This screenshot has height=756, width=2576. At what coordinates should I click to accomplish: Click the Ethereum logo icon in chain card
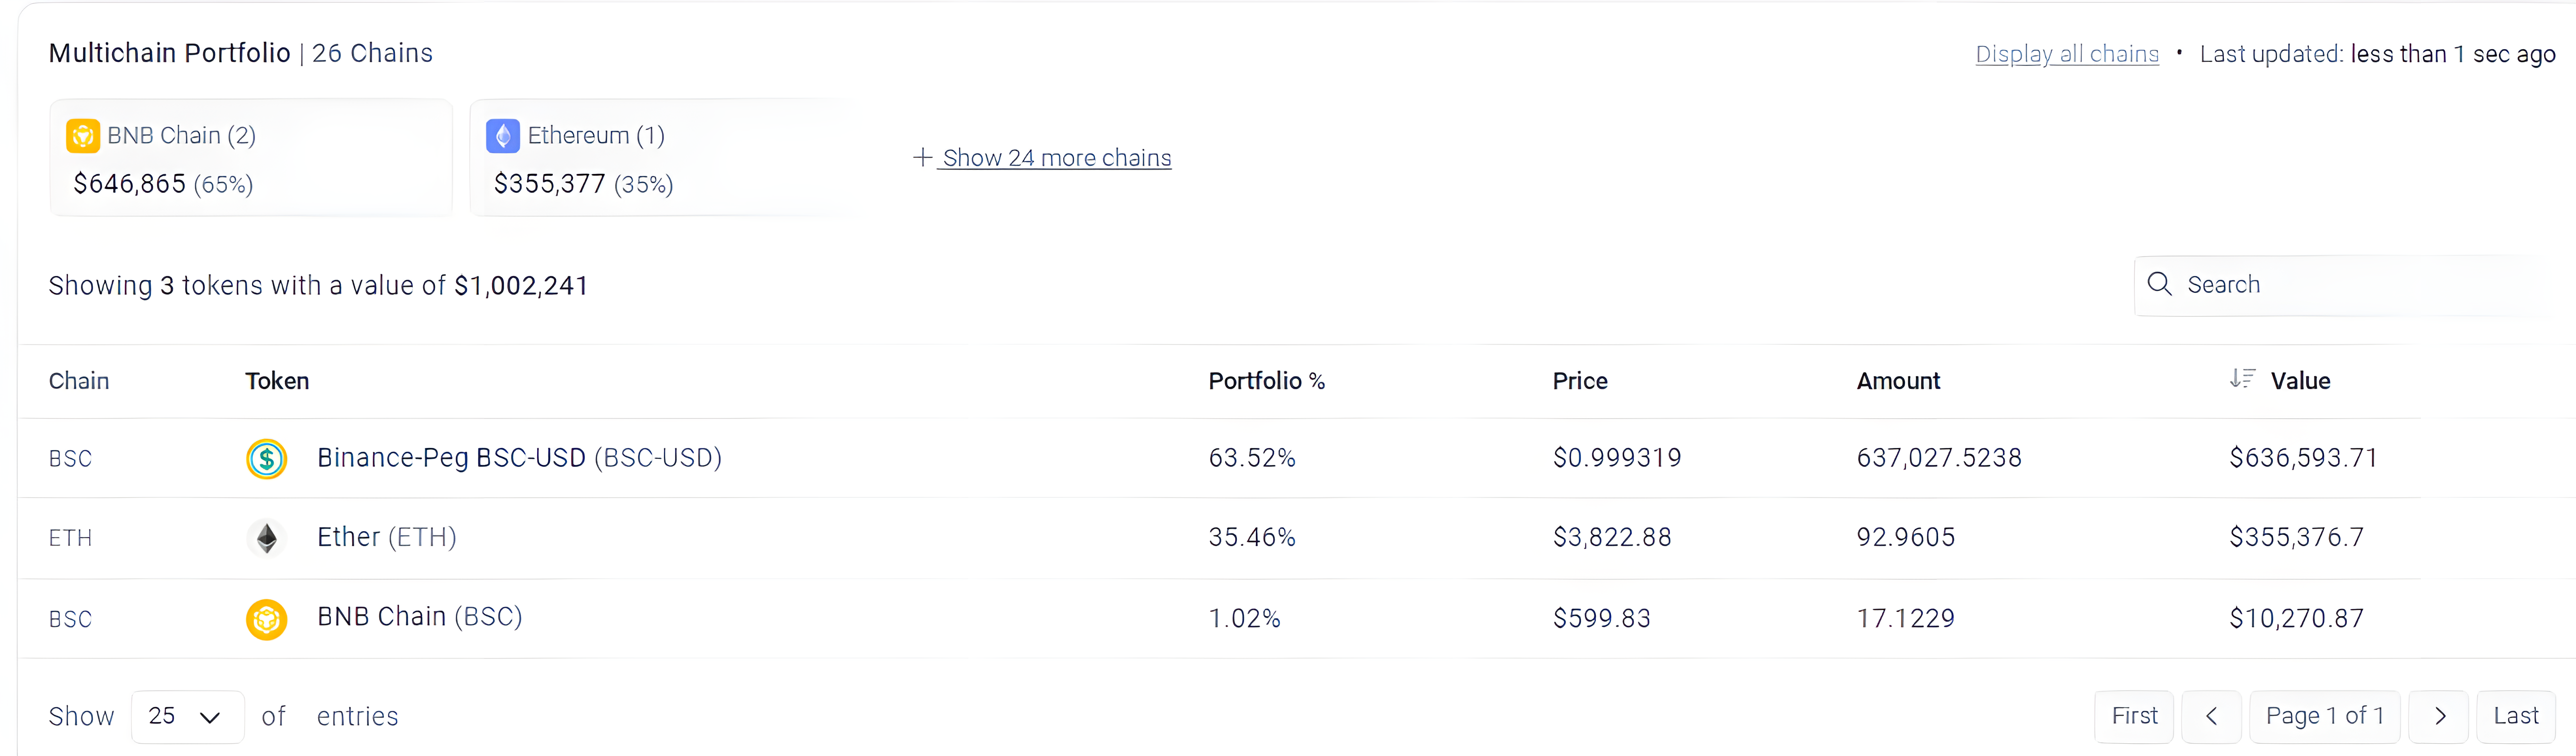[502, 135]
